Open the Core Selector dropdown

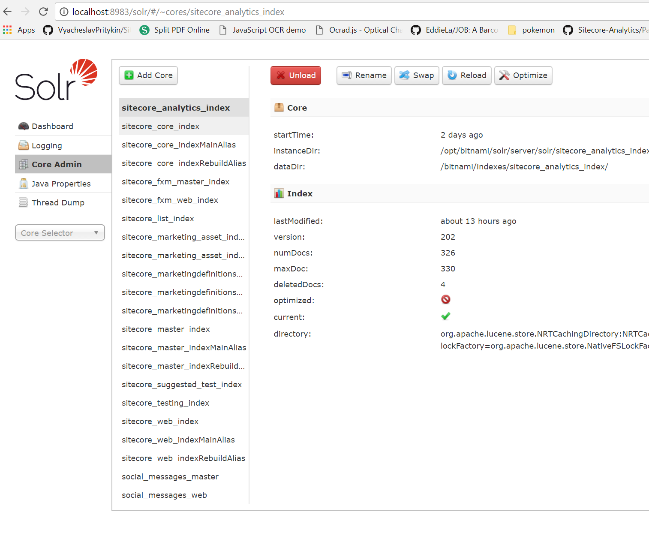tap(60, 233)
